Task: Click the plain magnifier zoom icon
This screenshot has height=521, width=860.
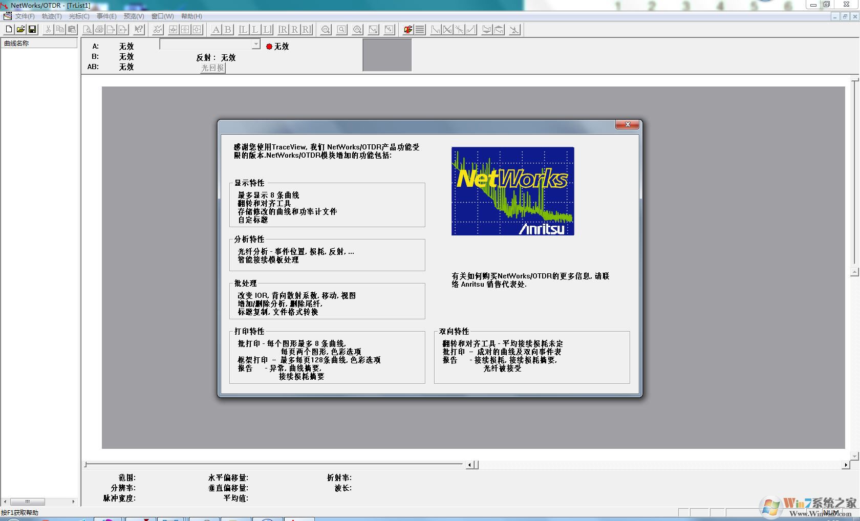Action: [341, 30]
